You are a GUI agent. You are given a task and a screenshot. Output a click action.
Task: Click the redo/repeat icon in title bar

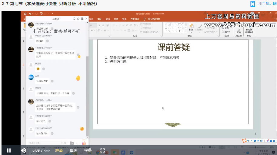point(37,14)
